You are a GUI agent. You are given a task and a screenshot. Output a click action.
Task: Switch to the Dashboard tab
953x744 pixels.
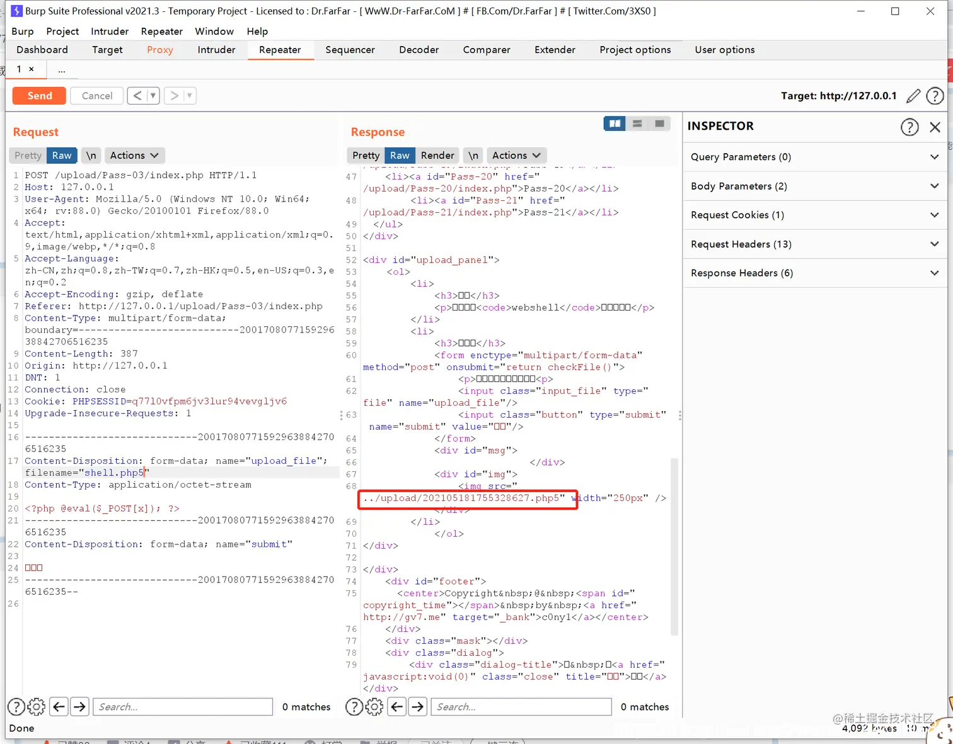42,50
